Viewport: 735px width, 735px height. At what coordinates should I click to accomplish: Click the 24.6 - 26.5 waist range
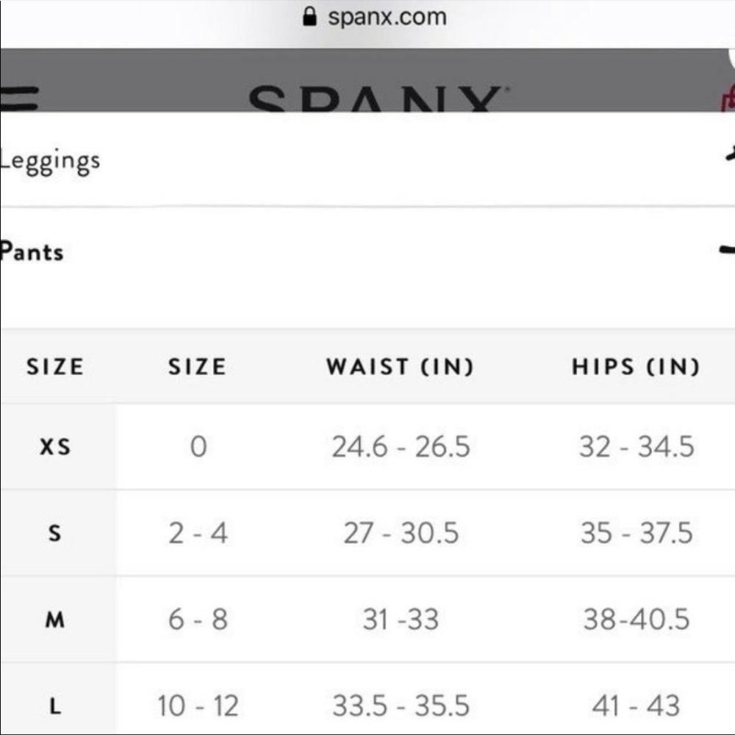click(x=401, y=447)
